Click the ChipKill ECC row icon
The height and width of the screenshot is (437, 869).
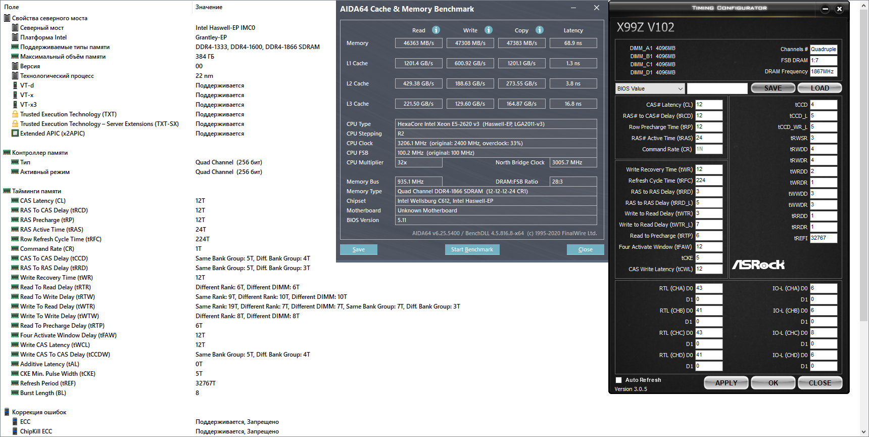click(15, 431)
